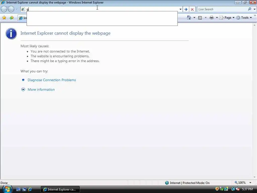Click the address bar page icon
Screen dimensions: 257x193
[x=23, y=9]
